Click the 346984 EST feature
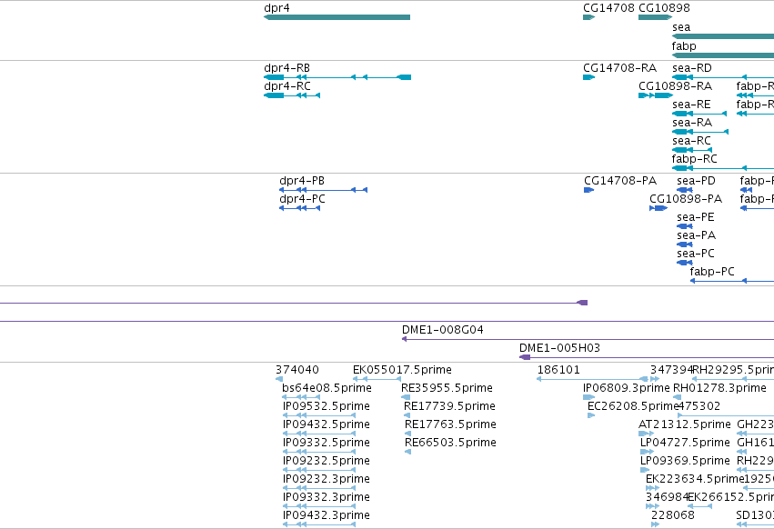 pyautogui.click(x=652, y=506)
